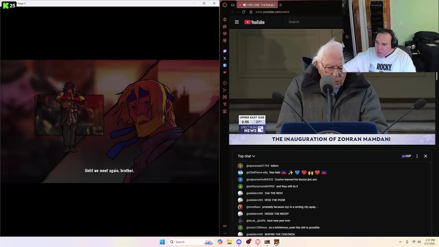
Task: Open the Opera GX main menu logo
Action: (x=225, y=5)
